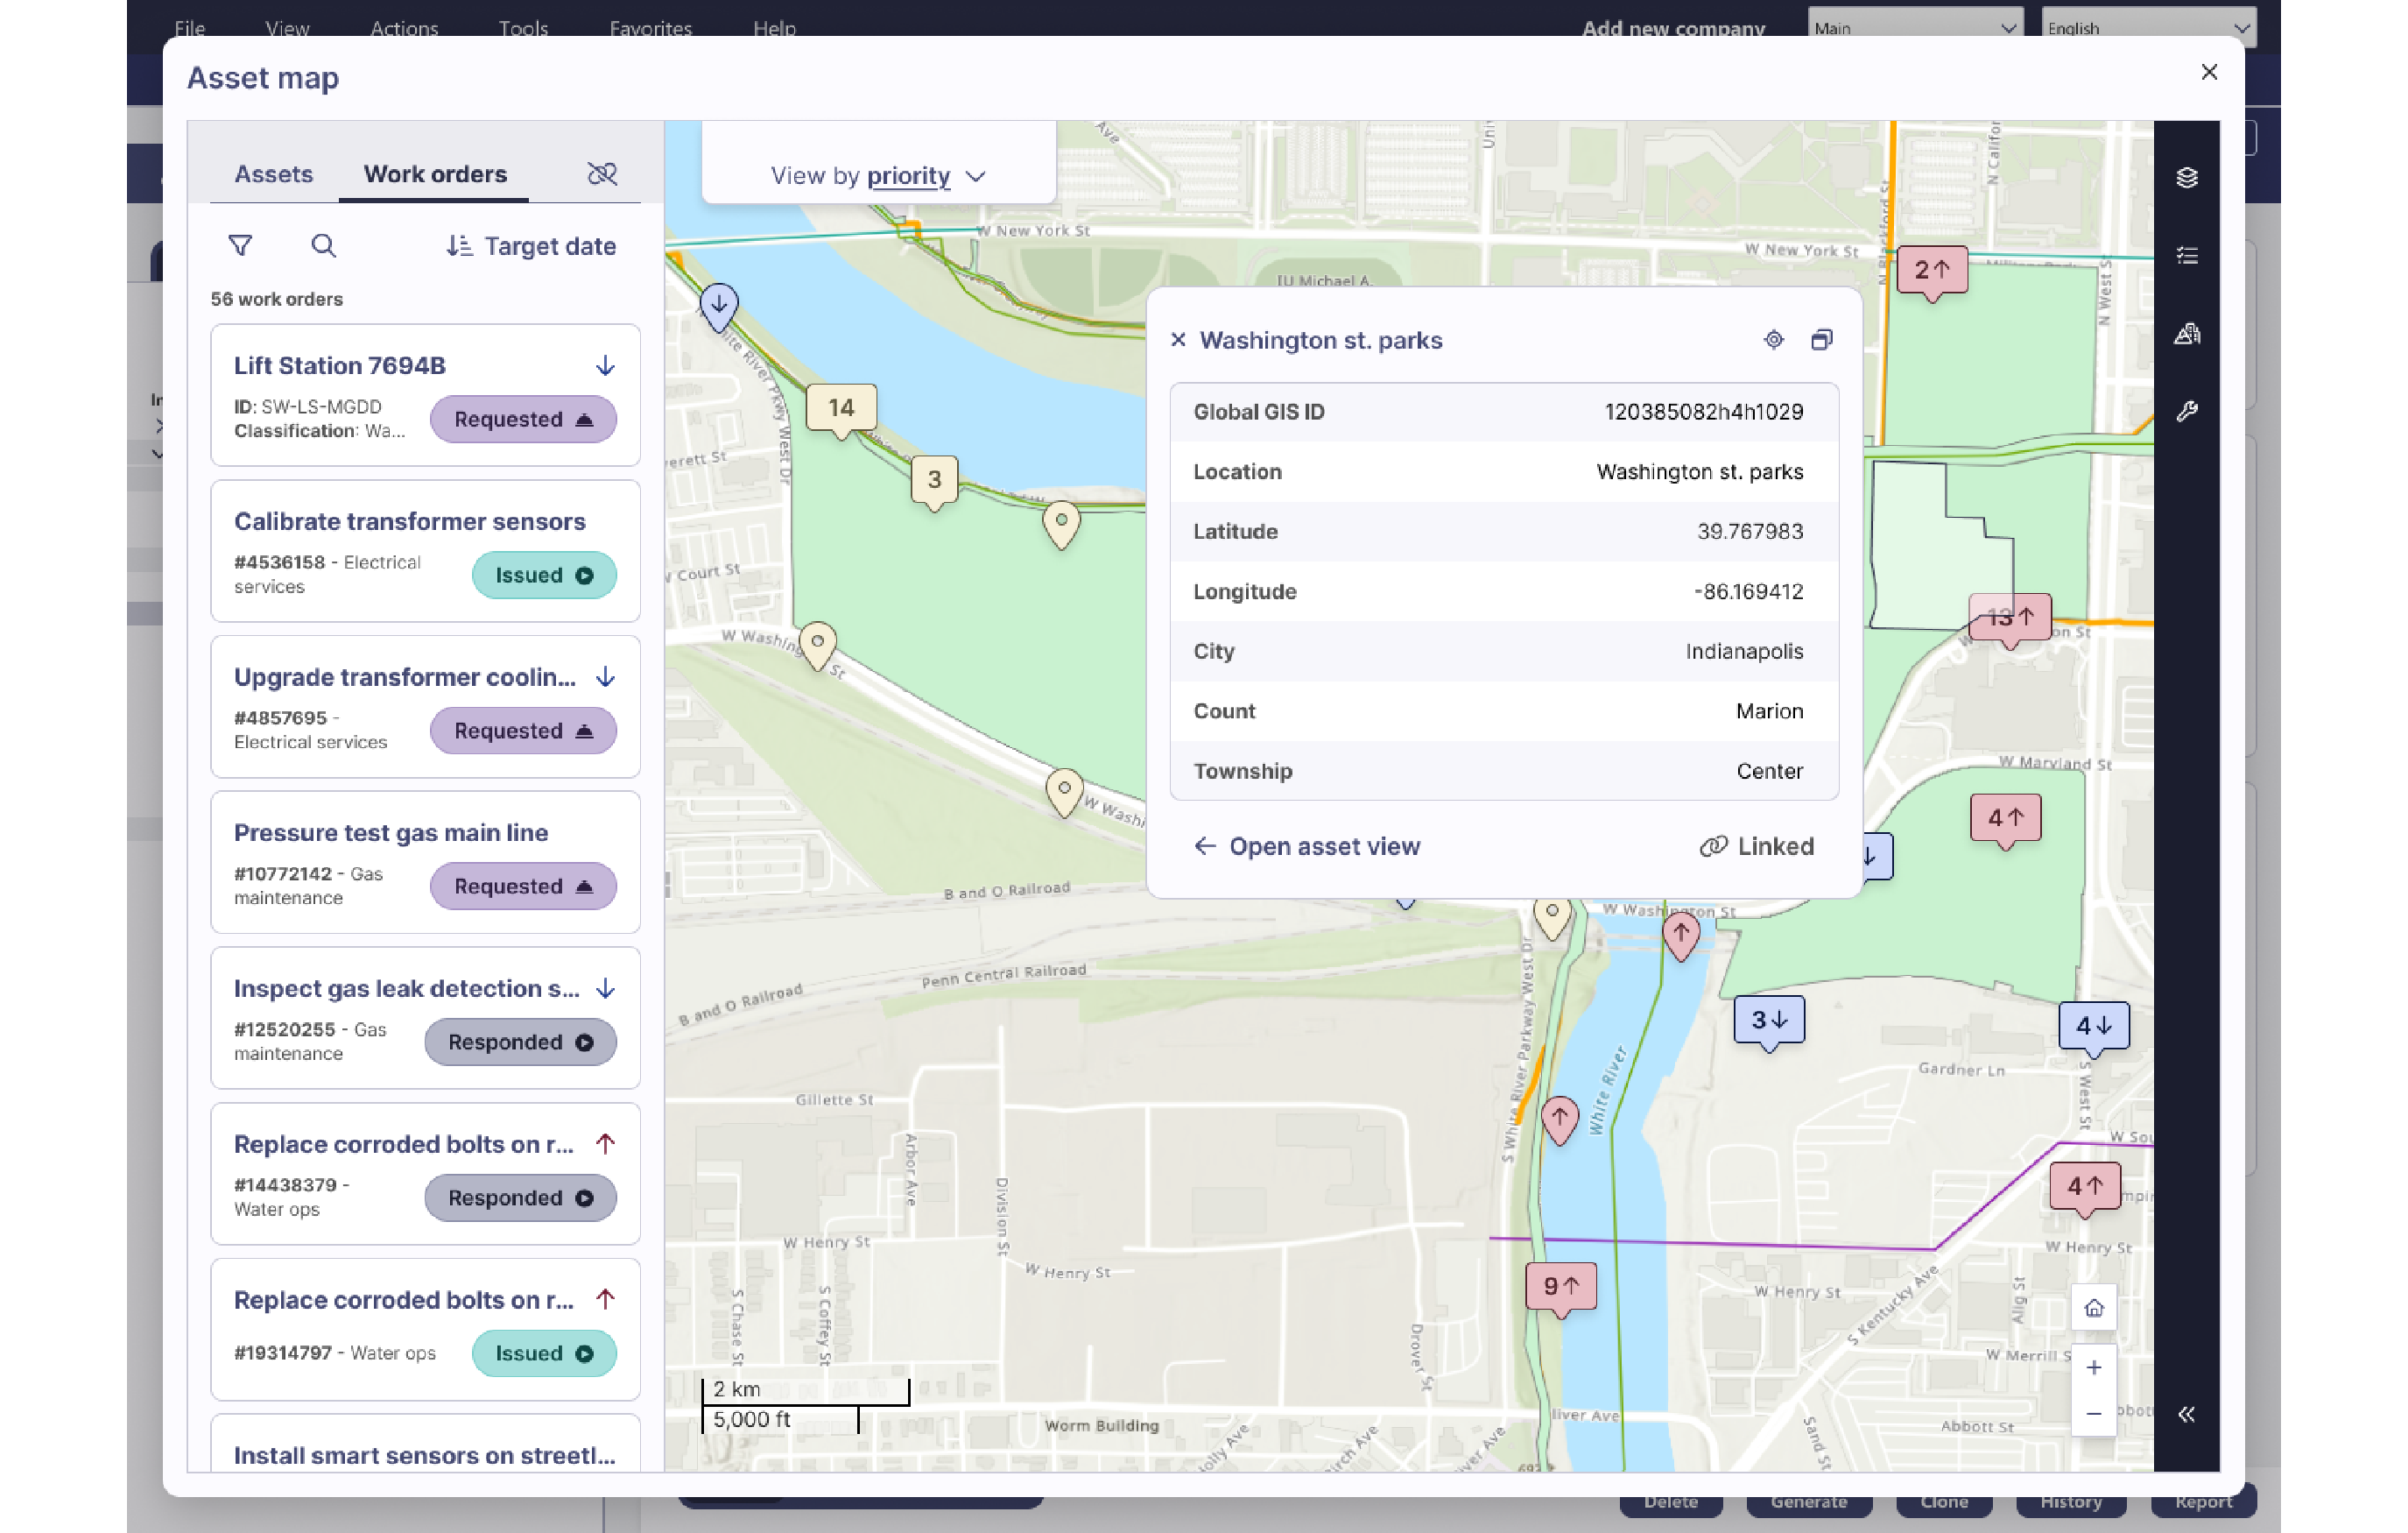Close the Washington st. parks popup

(1178, 340)
